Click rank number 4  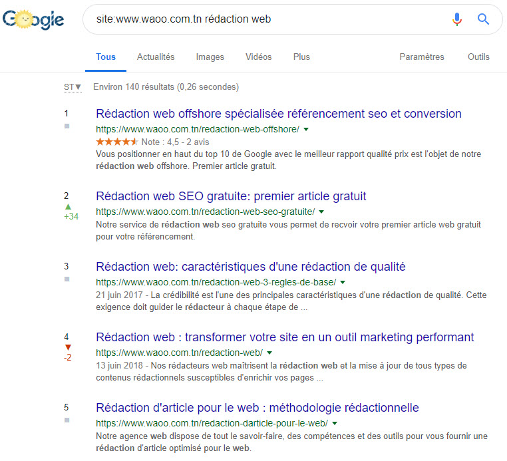tap(67, 337)
